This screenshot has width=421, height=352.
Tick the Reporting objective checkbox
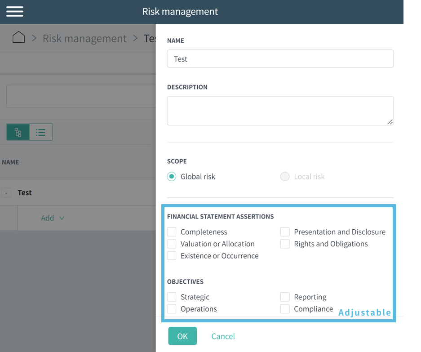click(x=285, y=297)
